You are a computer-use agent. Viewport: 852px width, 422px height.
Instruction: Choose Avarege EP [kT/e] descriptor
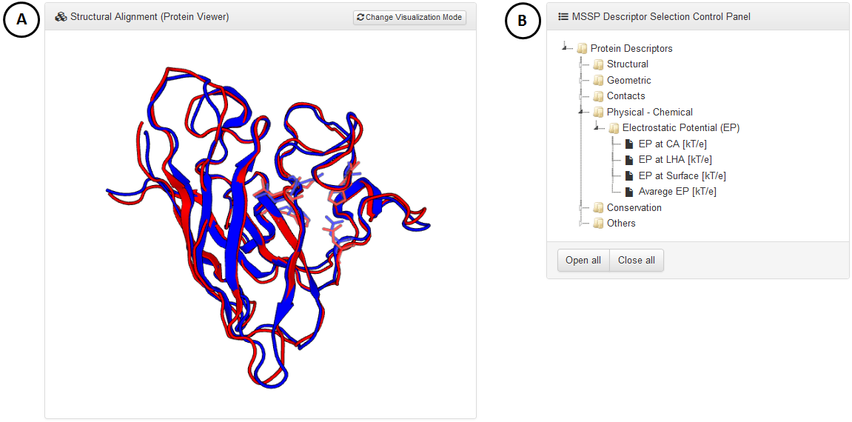pyautogui.click(x=677, y=192)
